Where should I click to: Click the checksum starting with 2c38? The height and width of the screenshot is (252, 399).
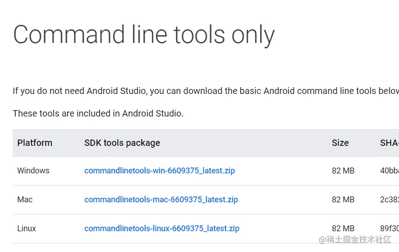point(389,200)
